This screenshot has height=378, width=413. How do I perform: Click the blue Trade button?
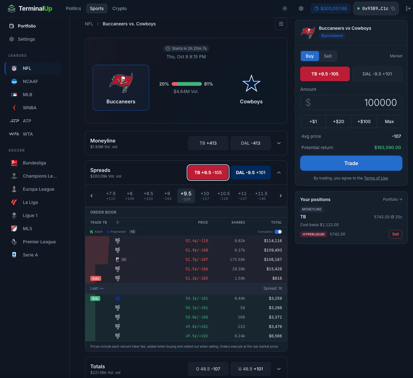click(x=351, y=163)
